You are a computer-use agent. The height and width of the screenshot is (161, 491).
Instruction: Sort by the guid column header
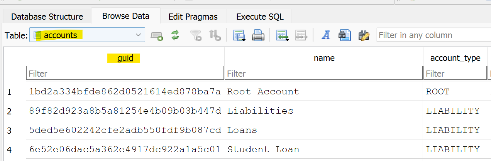(125, 58)
